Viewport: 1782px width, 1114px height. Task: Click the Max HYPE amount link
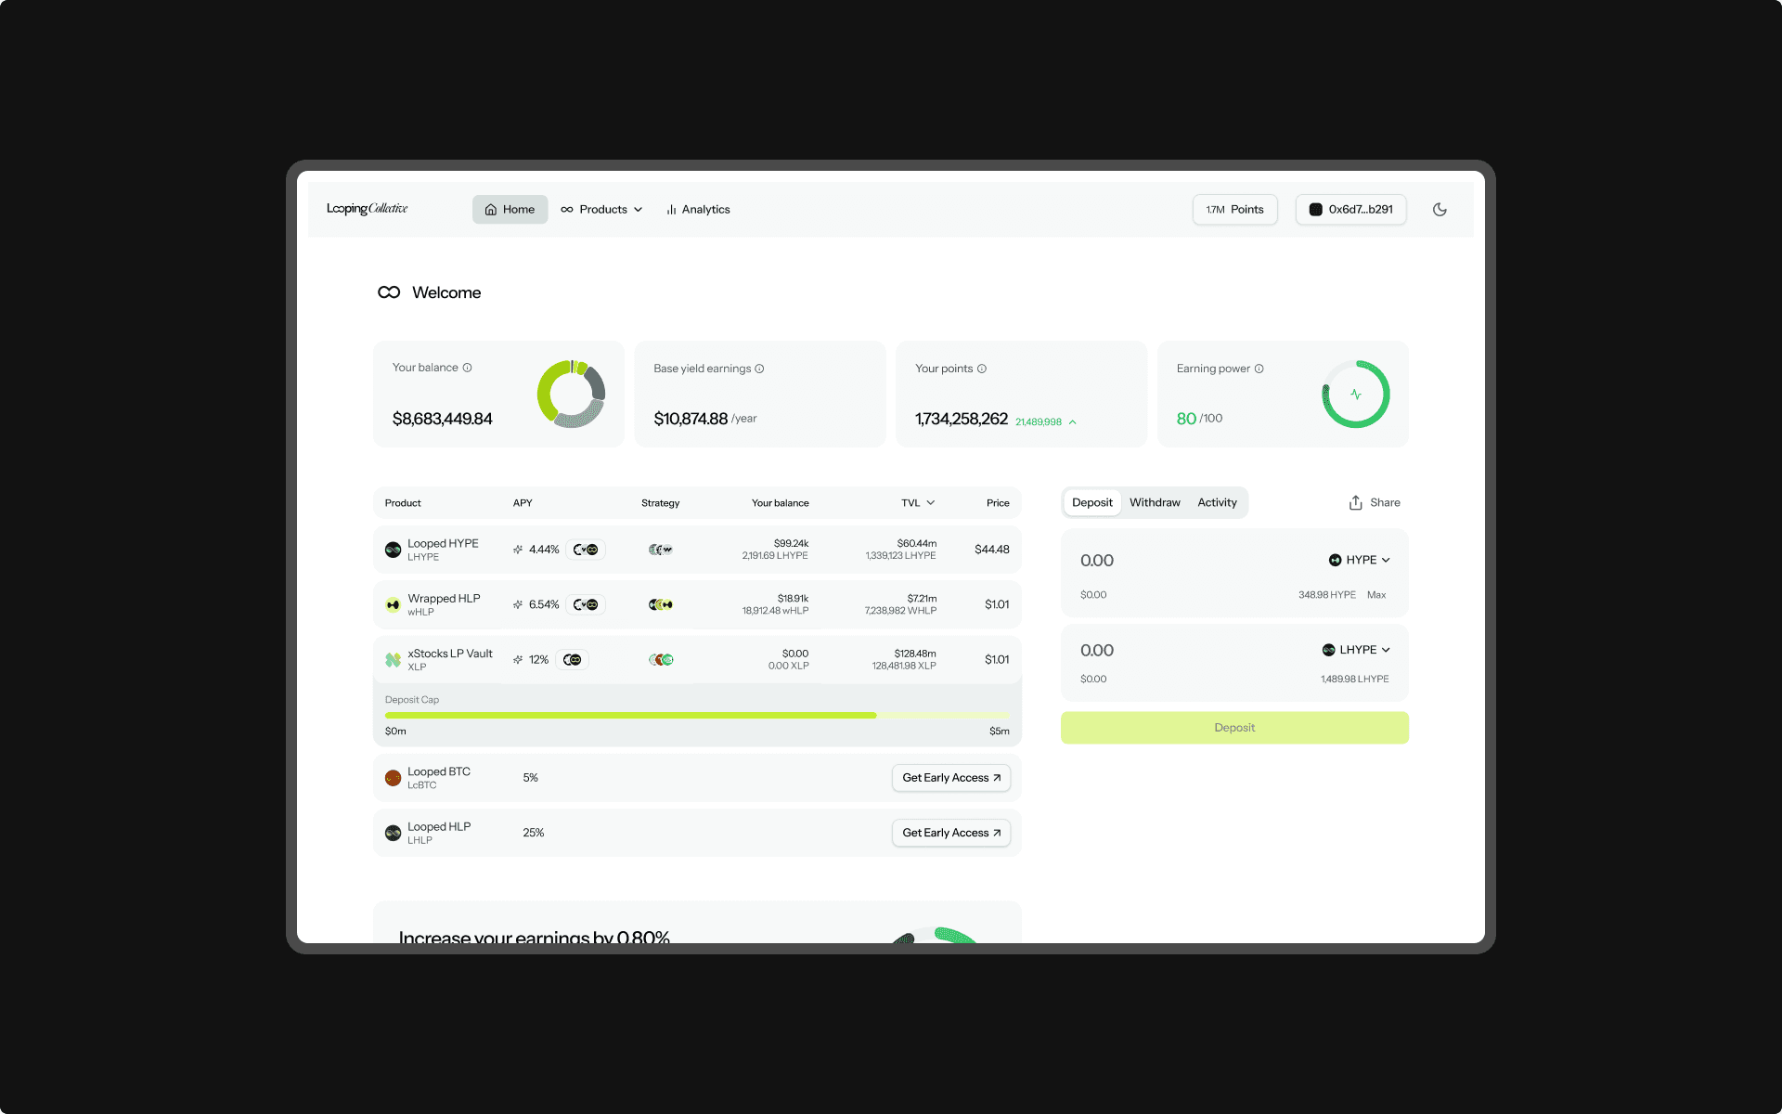[x=1376, y=595]
